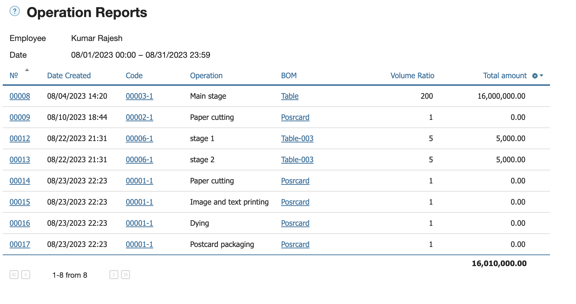The image size is (576, 304).
Task: Expand the column settings dropdown arrow
Action: click(x=541, y=75)
